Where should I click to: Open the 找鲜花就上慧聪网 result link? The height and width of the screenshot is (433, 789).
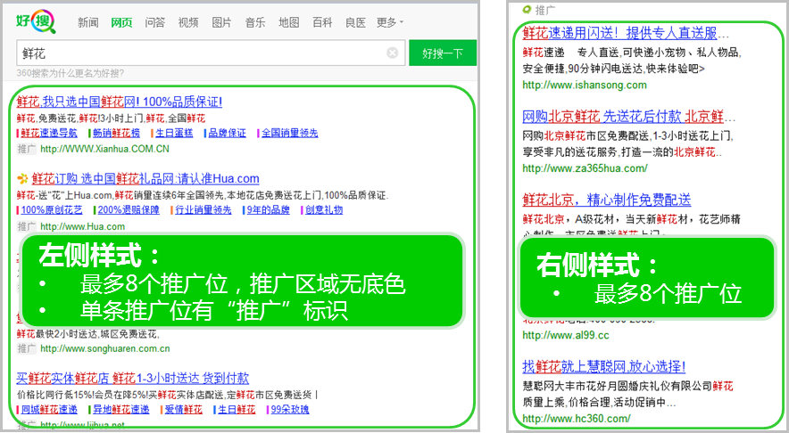(x=603, y=366)
